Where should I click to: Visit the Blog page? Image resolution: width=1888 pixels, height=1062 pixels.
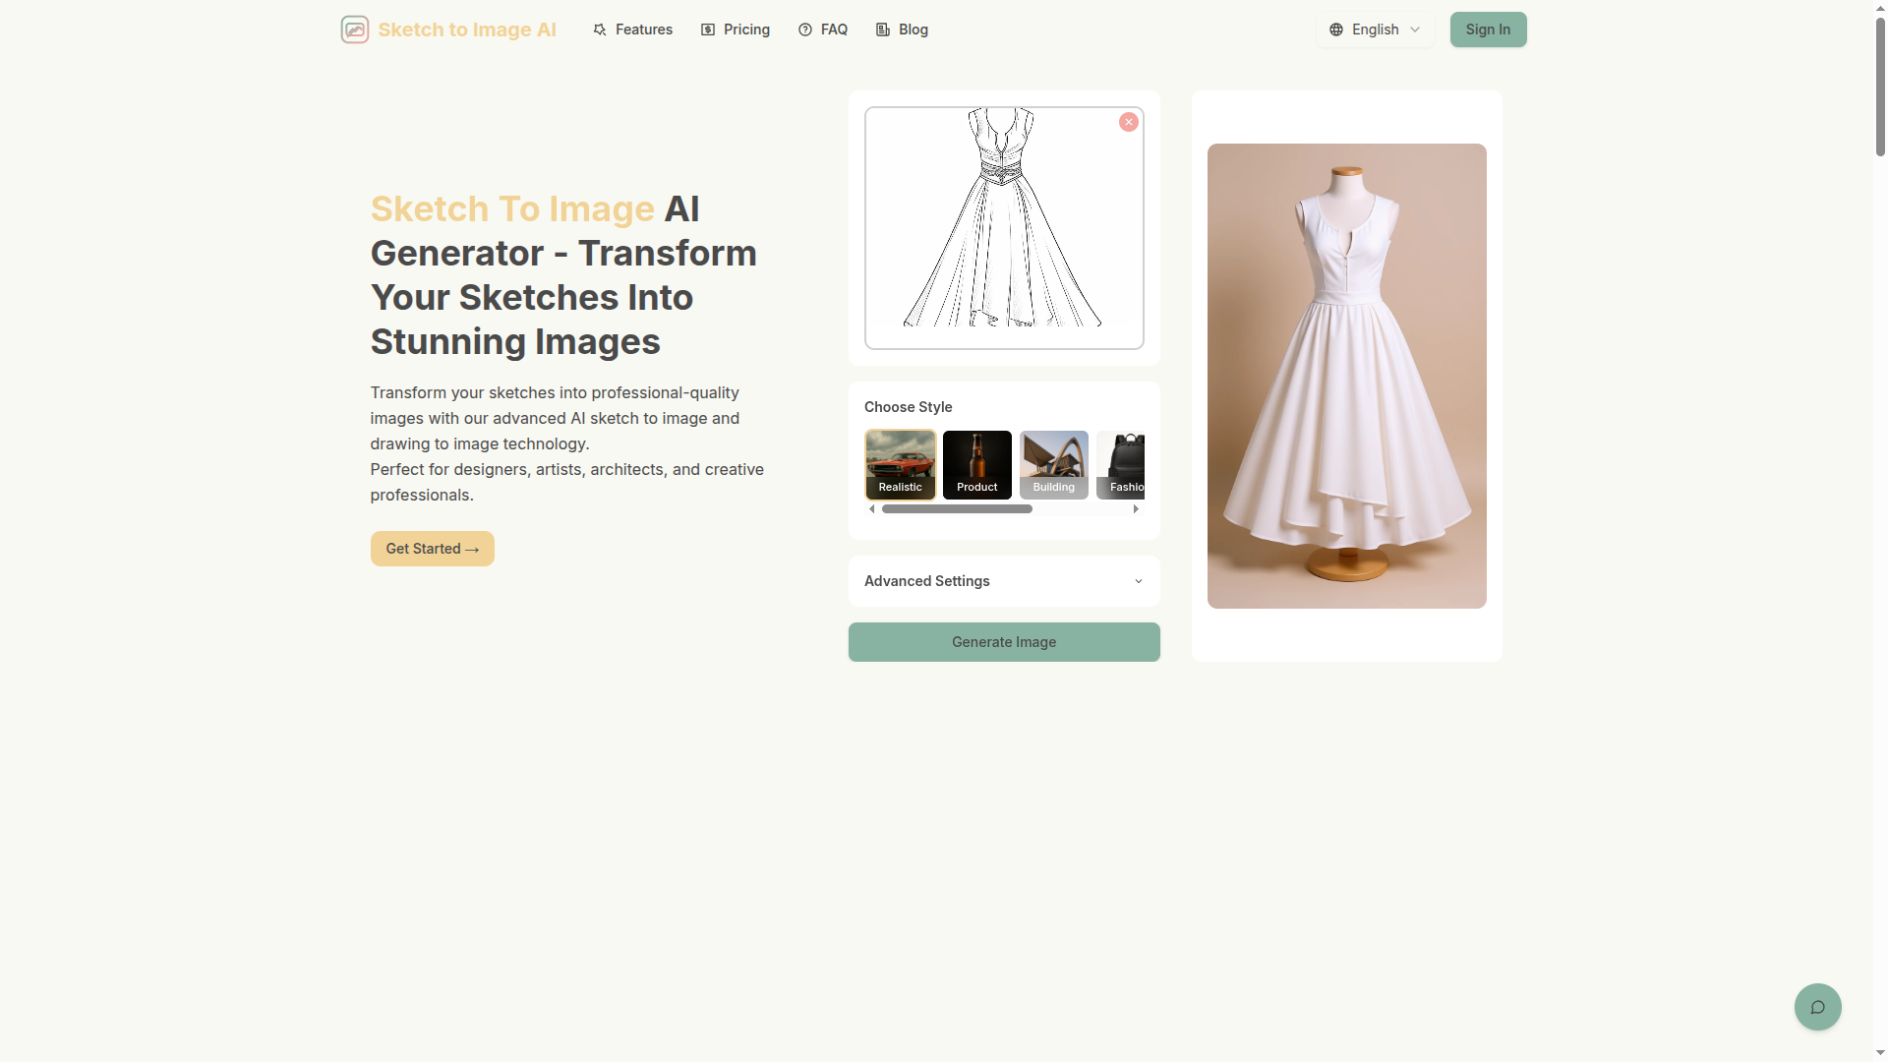pyautogui.click(x=902, y=29)
